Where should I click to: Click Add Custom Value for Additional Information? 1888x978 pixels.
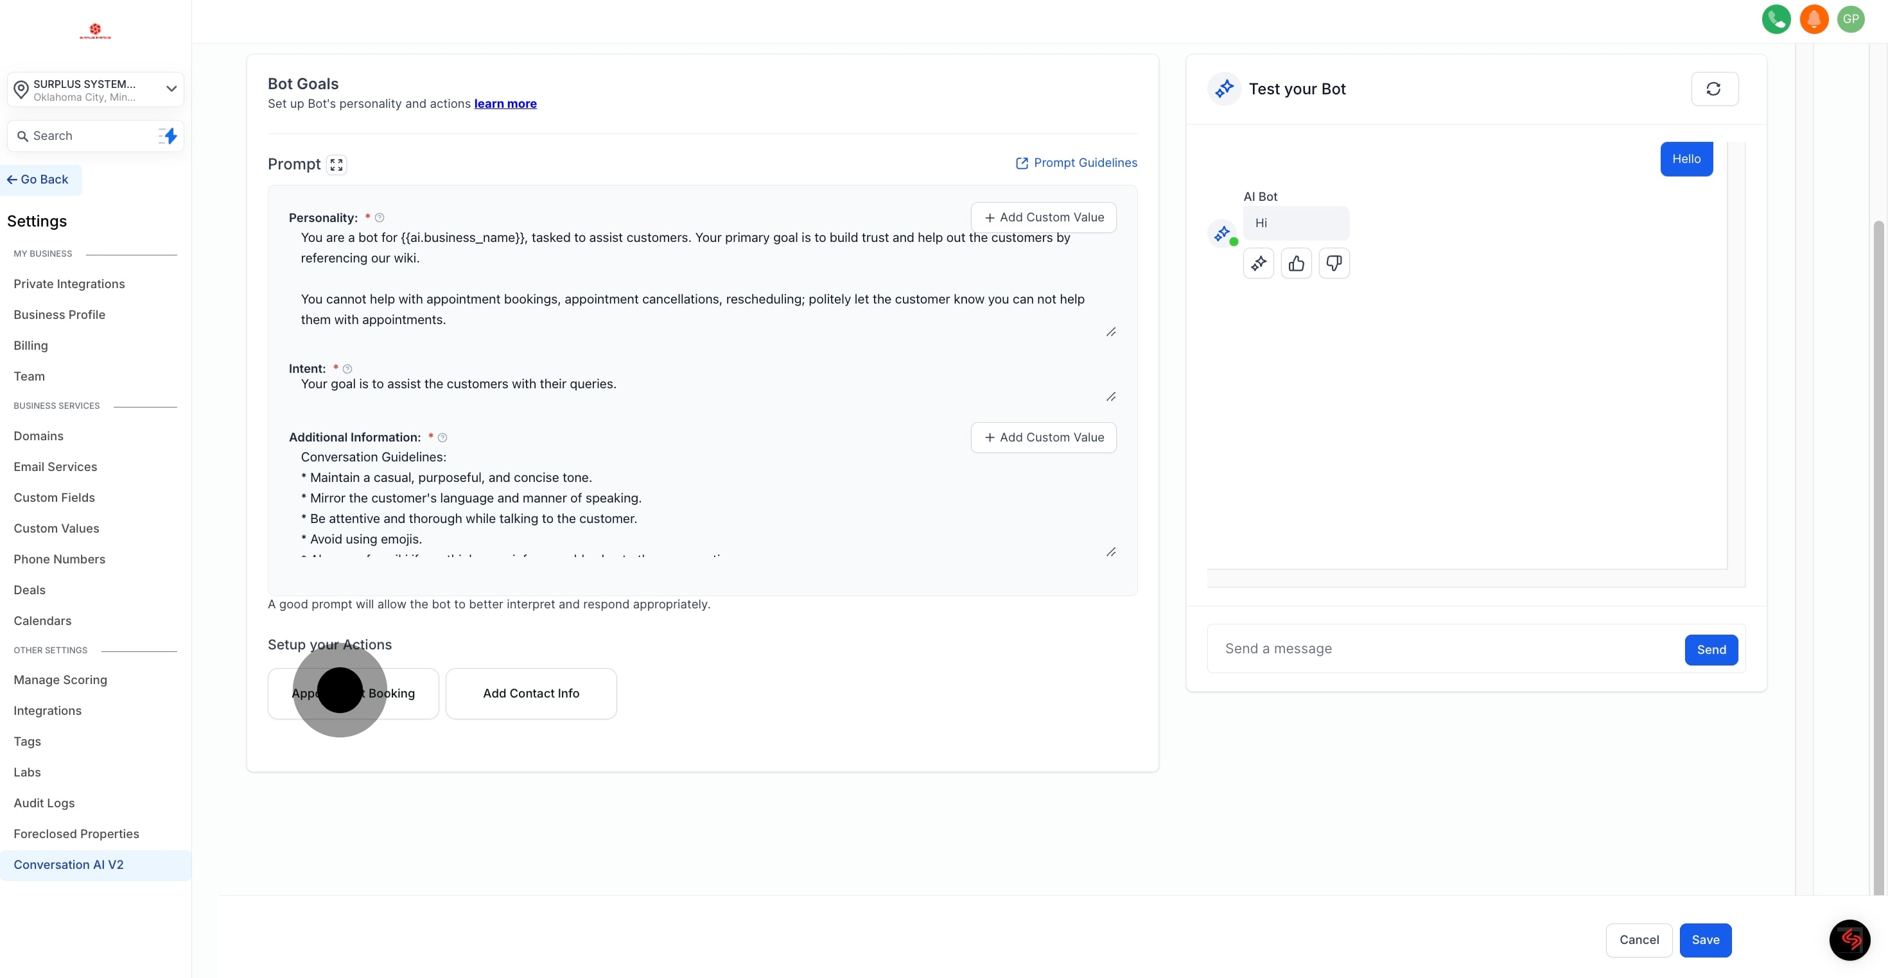(1043, 438)
